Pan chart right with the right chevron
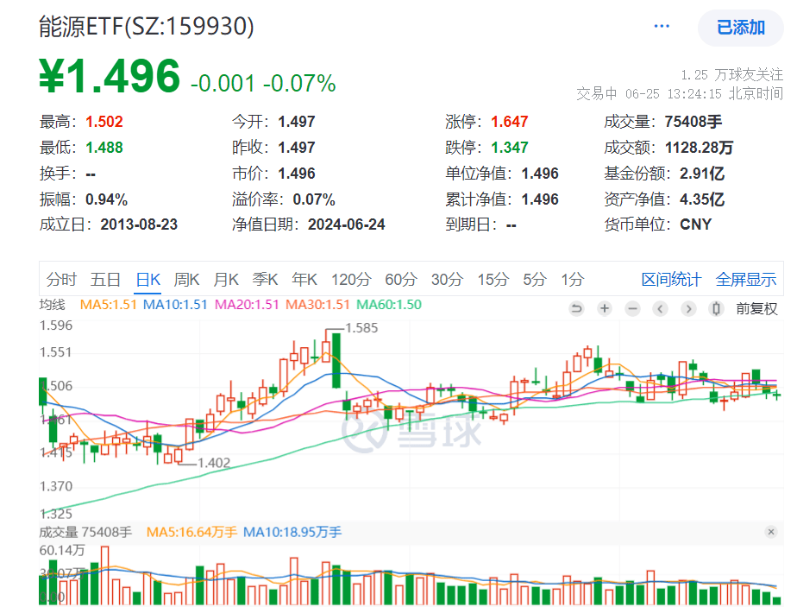The height and width of the screenshot is (607, 797). (688, 308)
